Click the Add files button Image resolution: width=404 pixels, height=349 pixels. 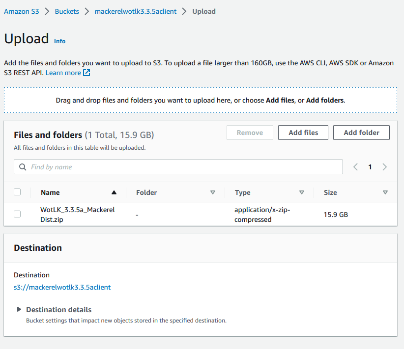303,133
